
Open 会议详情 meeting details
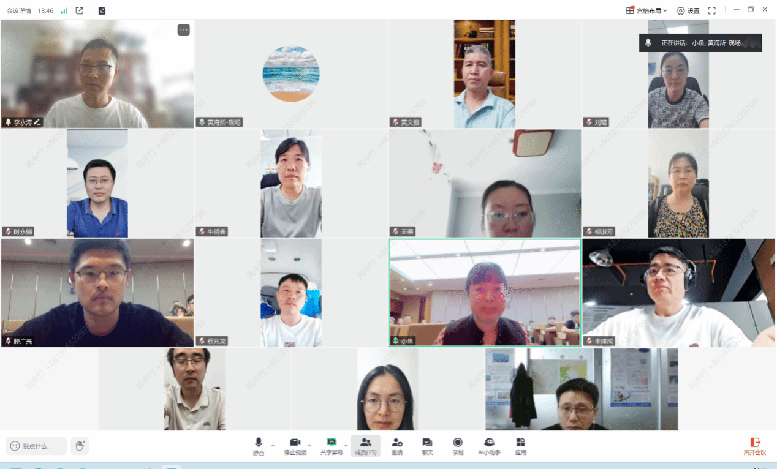point(19,10)
